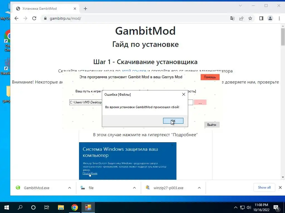Screen dimensions: 285x213
Task: Click the Выйти button in installer
Action: coord(212,125)
